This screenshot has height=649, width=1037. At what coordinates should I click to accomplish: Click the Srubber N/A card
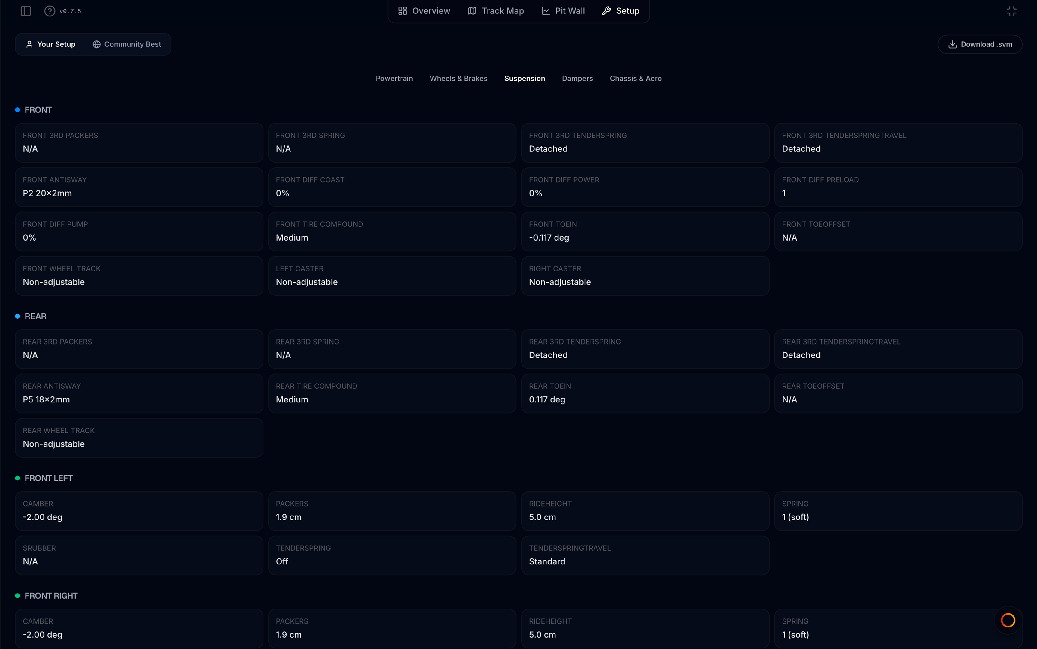tap(139, 555)
